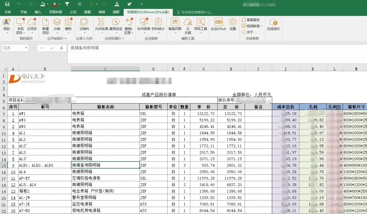
Task: Open 本机项目 from the ribbon
Action: pos(20,26)
